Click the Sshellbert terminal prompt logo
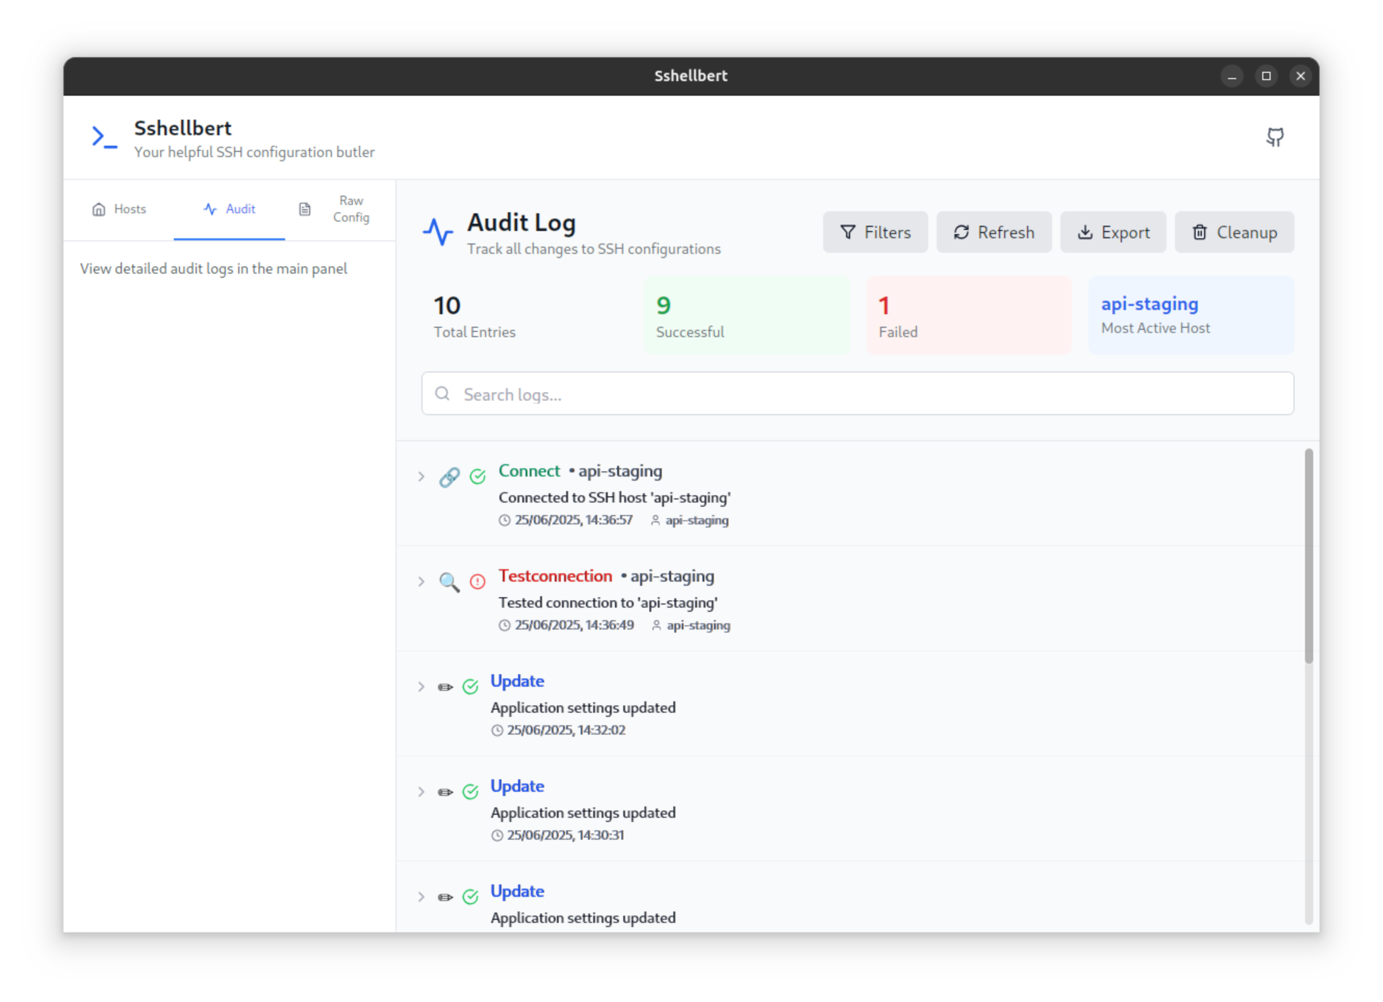 (x=104, y=137)
